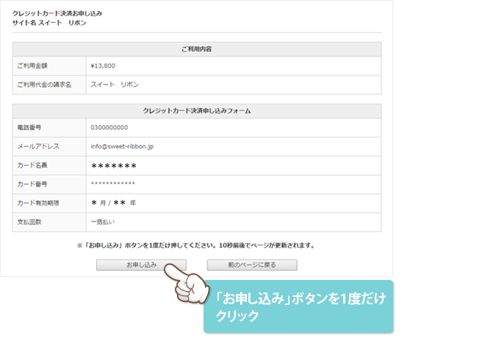Image resolution: width=485 pixels, height=341 pixels.
Task: Select the phone number 0300000000
Action: [x=109, y=127]
